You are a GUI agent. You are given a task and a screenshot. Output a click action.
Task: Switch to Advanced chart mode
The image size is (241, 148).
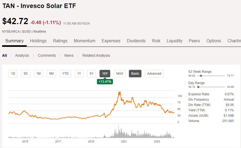[154, 74]
